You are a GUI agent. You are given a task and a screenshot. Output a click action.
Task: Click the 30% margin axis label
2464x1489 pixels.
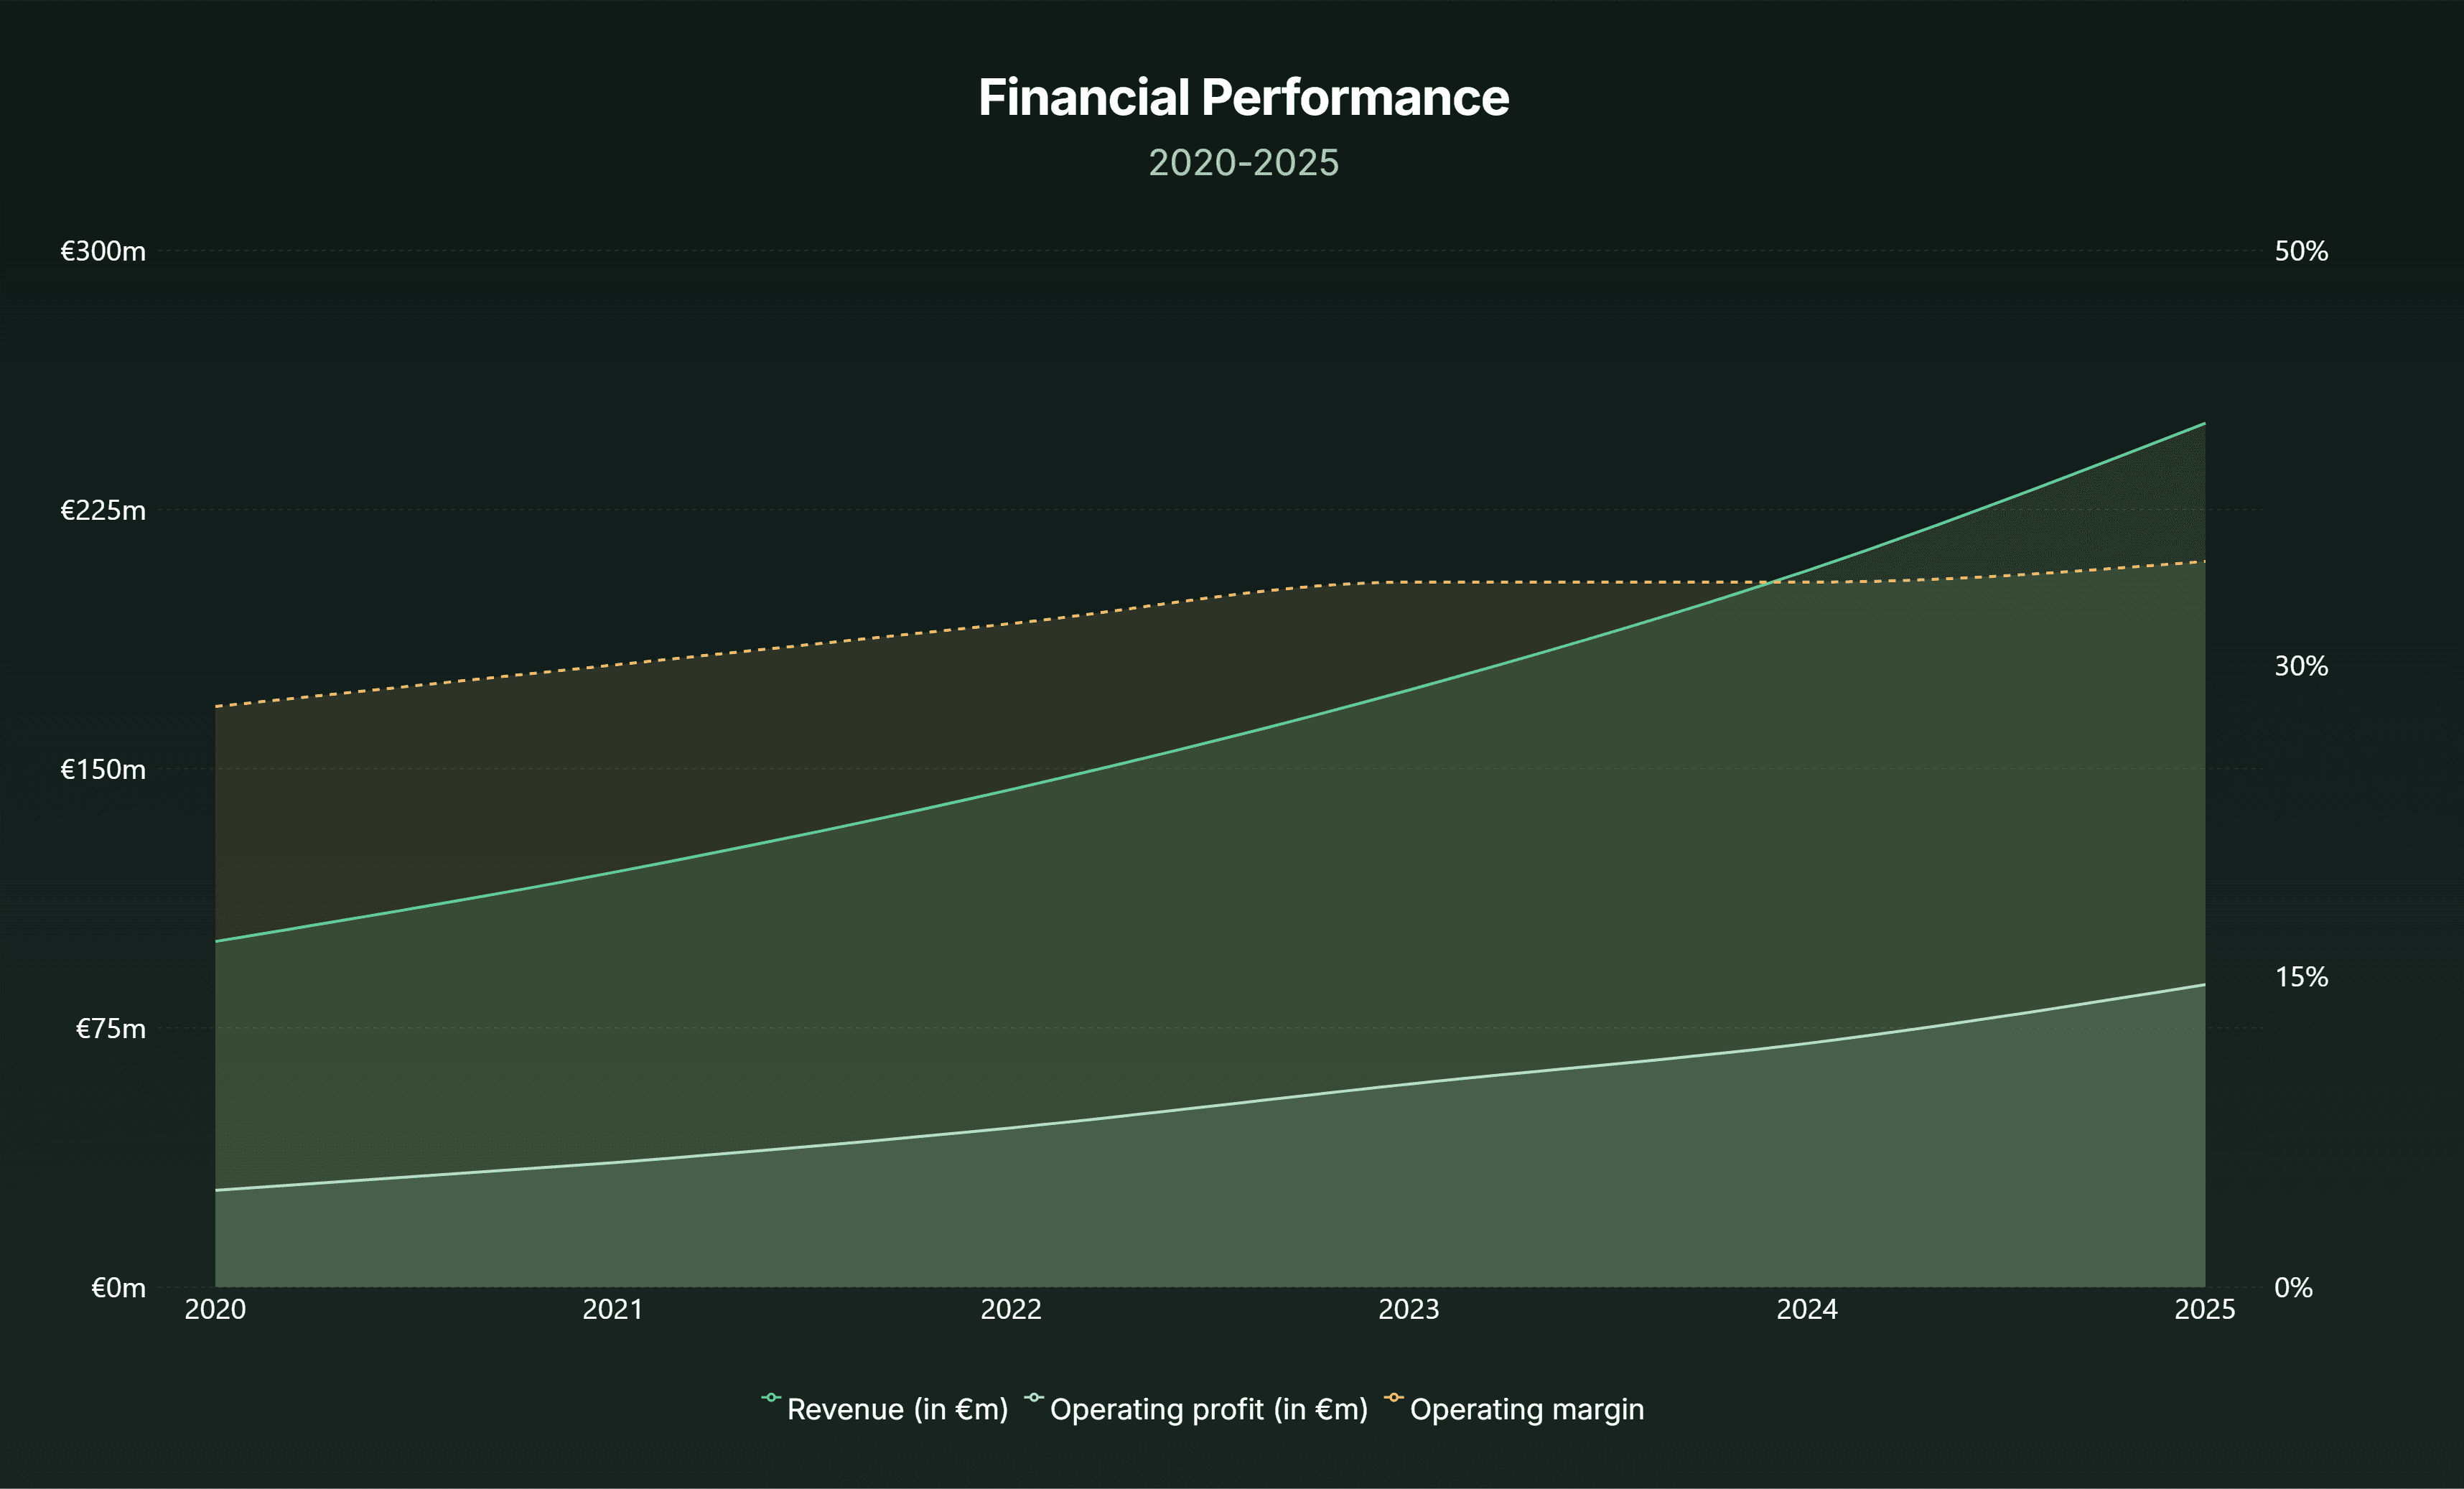pyautogui.click(x=2301, y=666)
